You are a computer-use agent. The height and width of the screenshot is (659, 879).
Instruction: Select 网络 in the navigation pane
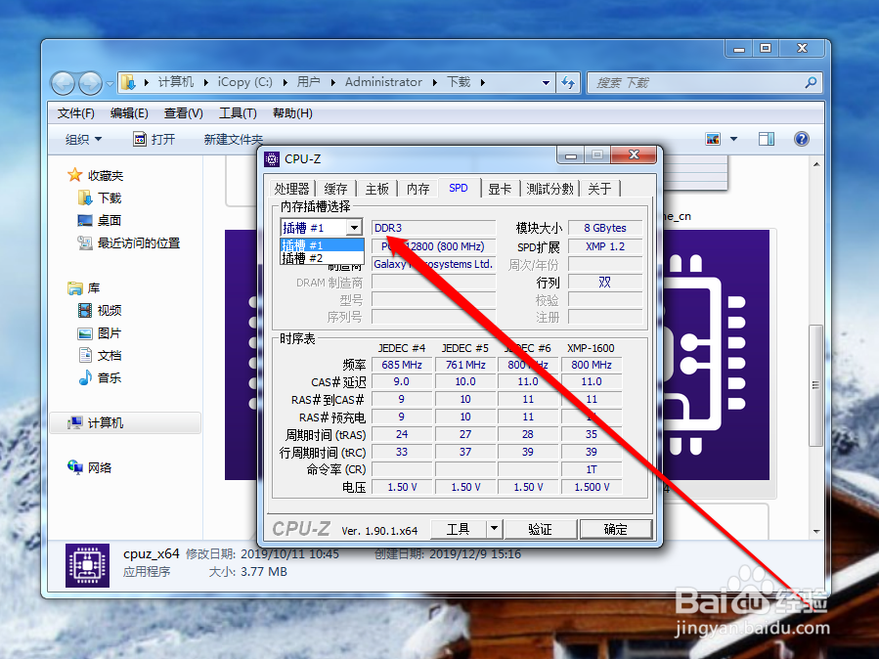pos(90,467)
